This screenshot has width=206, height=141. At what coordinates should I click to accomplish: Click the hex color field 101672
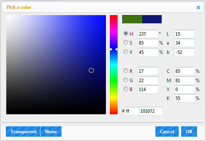coord(151,111)
